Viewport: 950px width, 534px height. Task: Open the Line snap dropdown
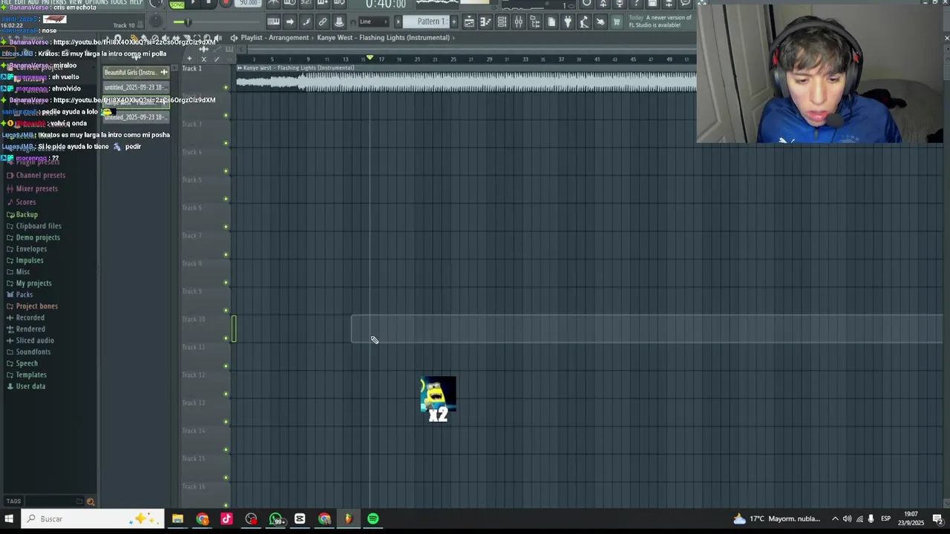click(x=373, y=22)
